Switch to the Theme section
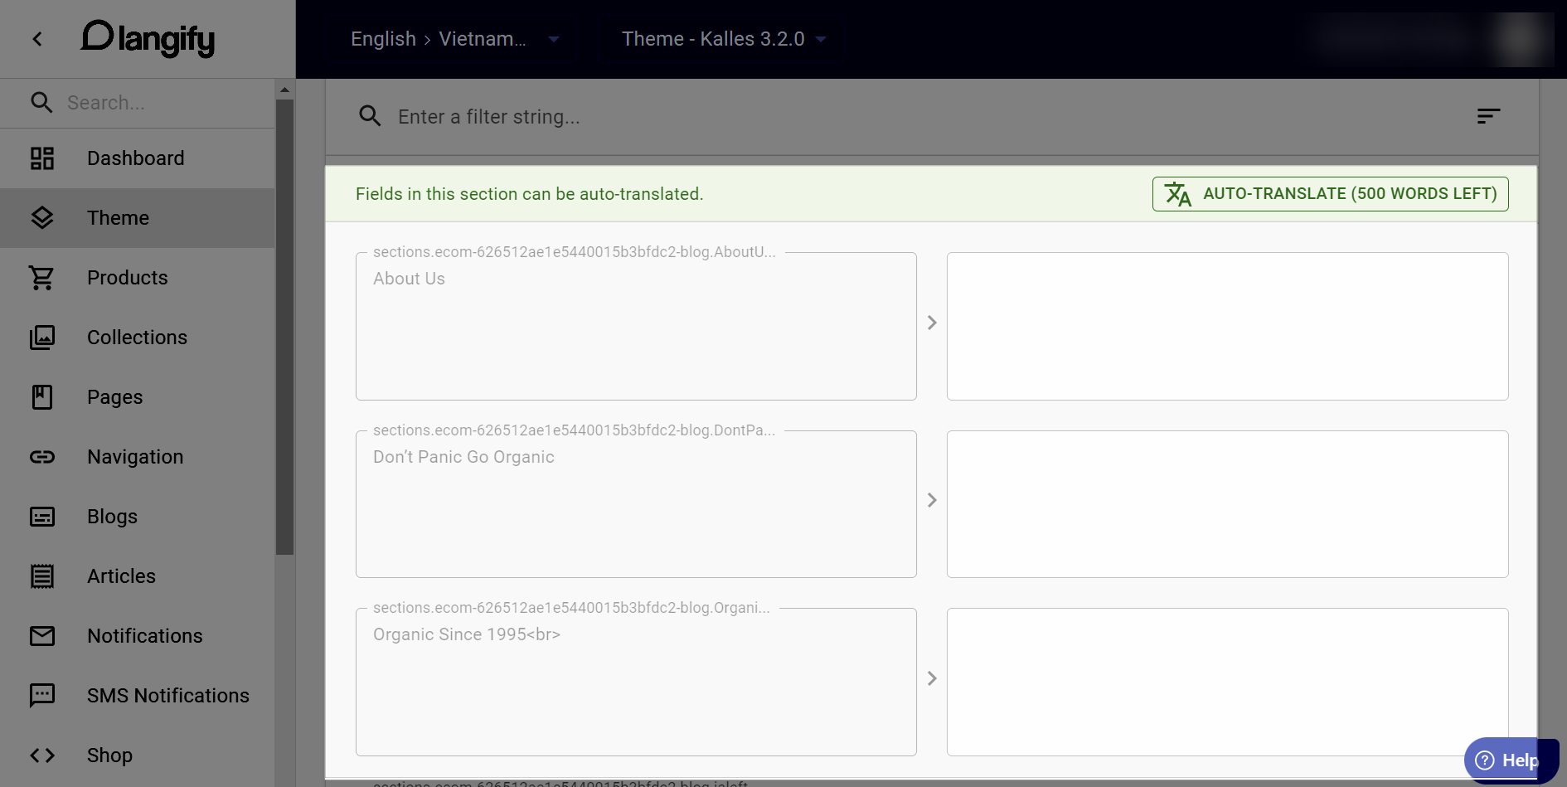Viewport: 1567px width, 787px height. click(x=117, y=217)
